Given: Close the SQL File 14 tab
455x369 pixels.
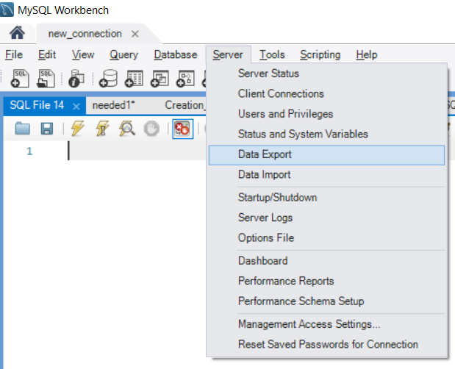Looking at the screenshot, I should (76, 107).
